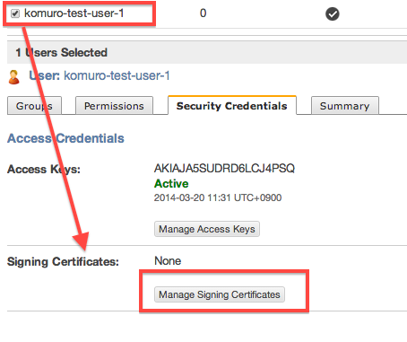
Task: Select the Security Credentials tab
Action: coord(232,105)
